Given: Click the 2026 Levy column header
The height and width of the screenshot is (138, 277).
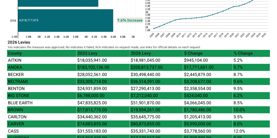Looking at the screenshot, I should tap(156, 53).
